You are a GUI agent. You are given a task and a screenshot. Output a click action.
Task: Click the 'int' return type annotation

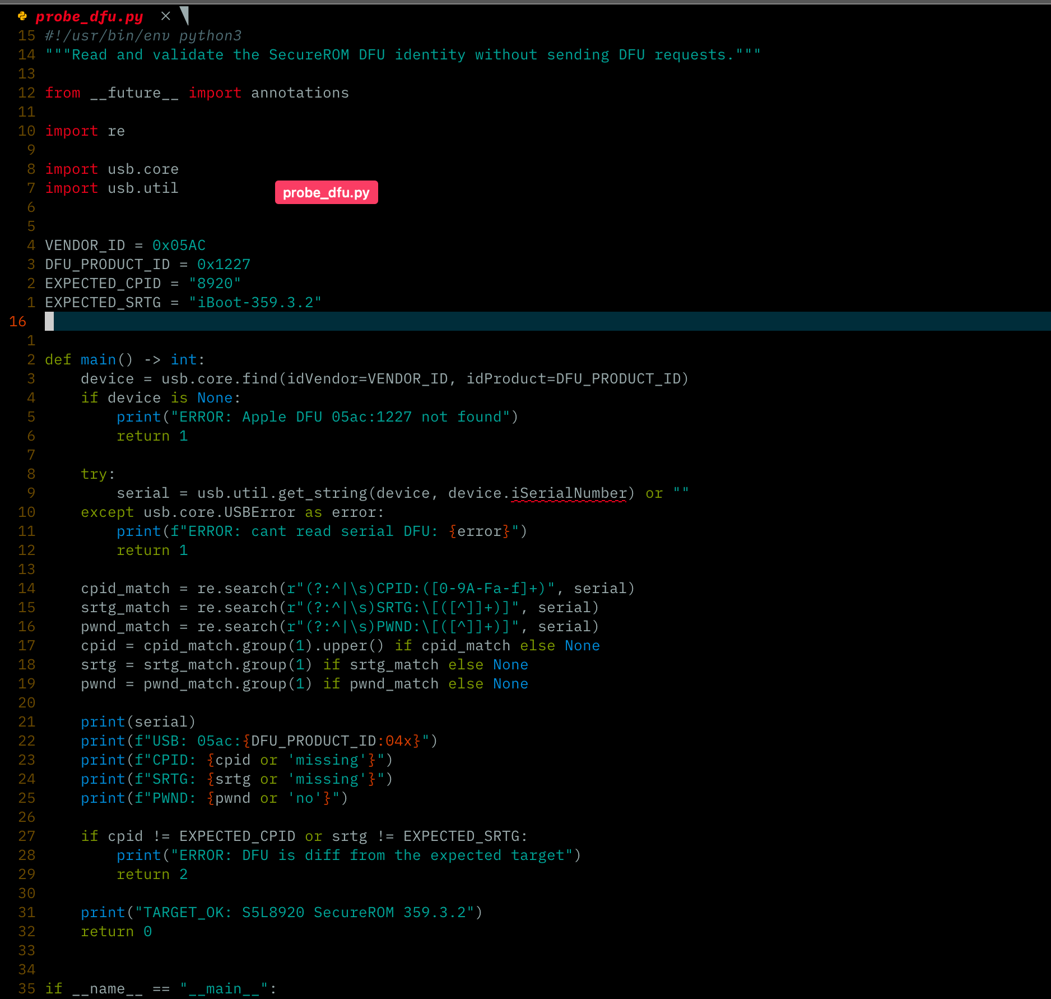coord(183,360)
